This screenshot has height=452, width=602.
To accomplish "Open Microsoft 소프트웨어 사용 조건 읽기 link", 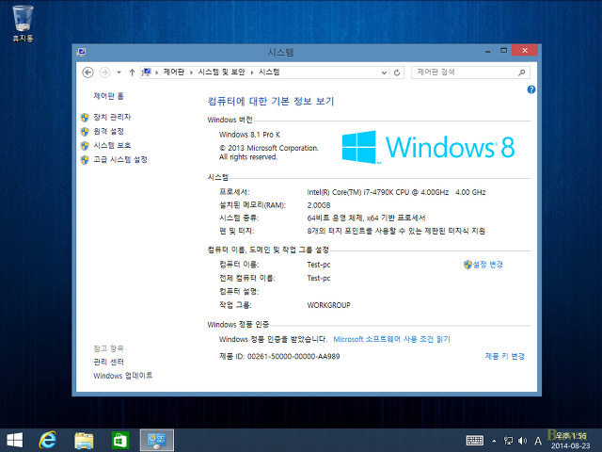I will pyautogui.click(x=391, y=339).
